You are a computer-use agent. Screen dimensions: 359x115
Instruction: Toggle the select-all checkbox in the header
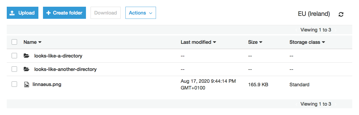(x=14, y=42)
